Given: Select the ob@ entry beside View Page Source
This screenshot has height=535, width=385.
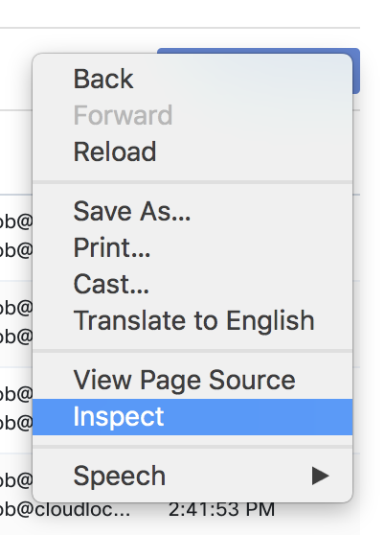Looking at the screenshot, I should click(x=16, y=394).
